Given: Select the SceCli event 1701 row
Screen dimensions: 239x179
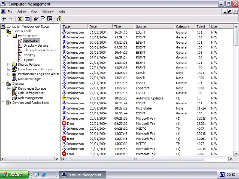Looking at the screenshot, I should [147, 73].
